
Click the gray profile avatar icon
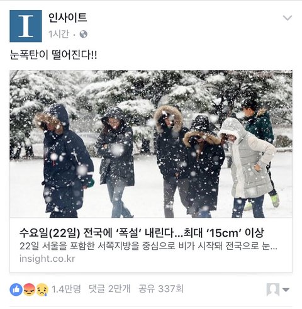tap(273, 289)
